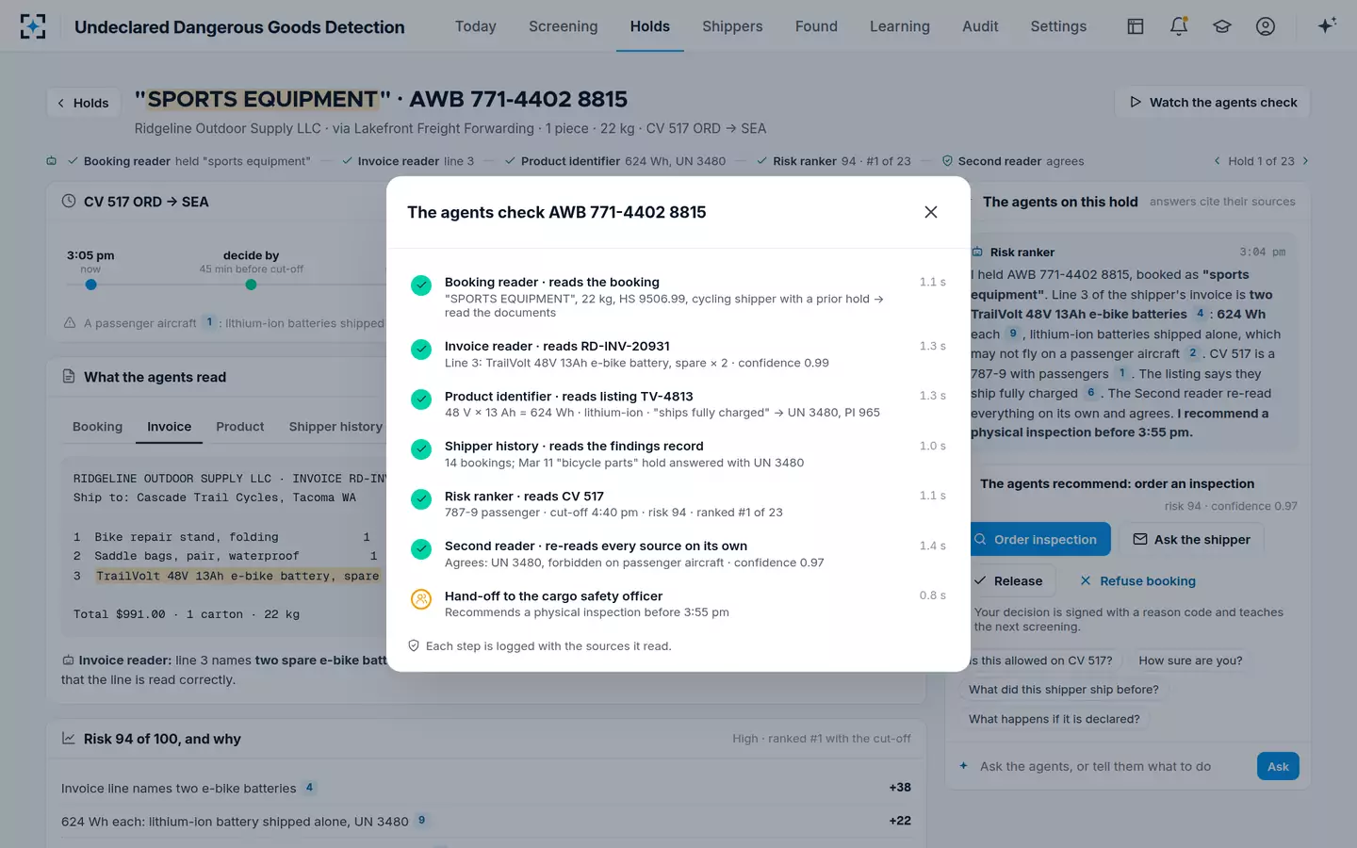
Task: Click Refuse booking
Action: tap(1137, 580)
